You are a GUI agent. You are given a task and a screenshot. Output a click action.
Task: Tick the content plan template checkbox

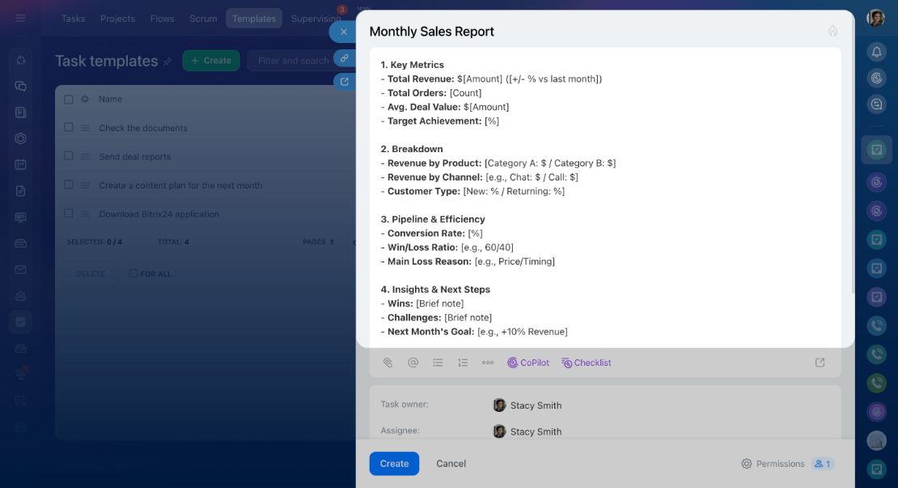(x=69, y=185)
